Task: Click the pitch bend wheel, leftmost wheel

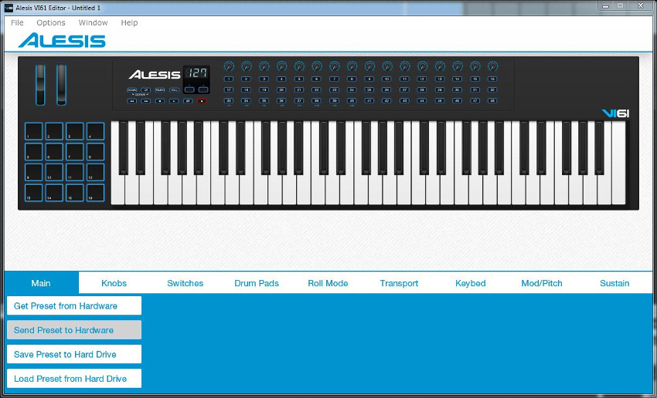Action: click(x=40, y=84)
